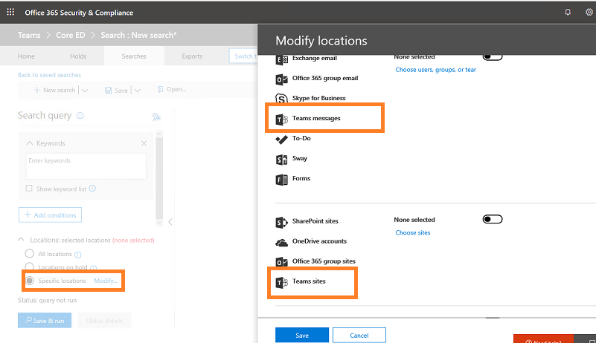Viewport: 596px width, 343px height.
Task: Click the Open document icon
Action: (161, 89)
